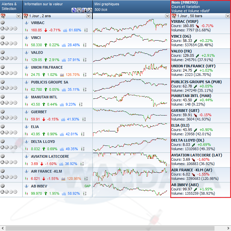Open the info icon for VALEO
The height and width of the screenshot is (231, 231).
[x=26, y=52]
